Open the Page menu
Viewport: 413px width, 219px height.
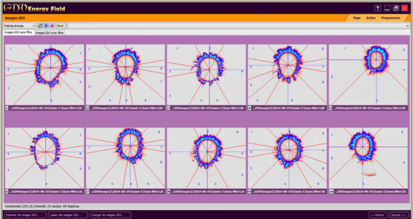(357, 18)
